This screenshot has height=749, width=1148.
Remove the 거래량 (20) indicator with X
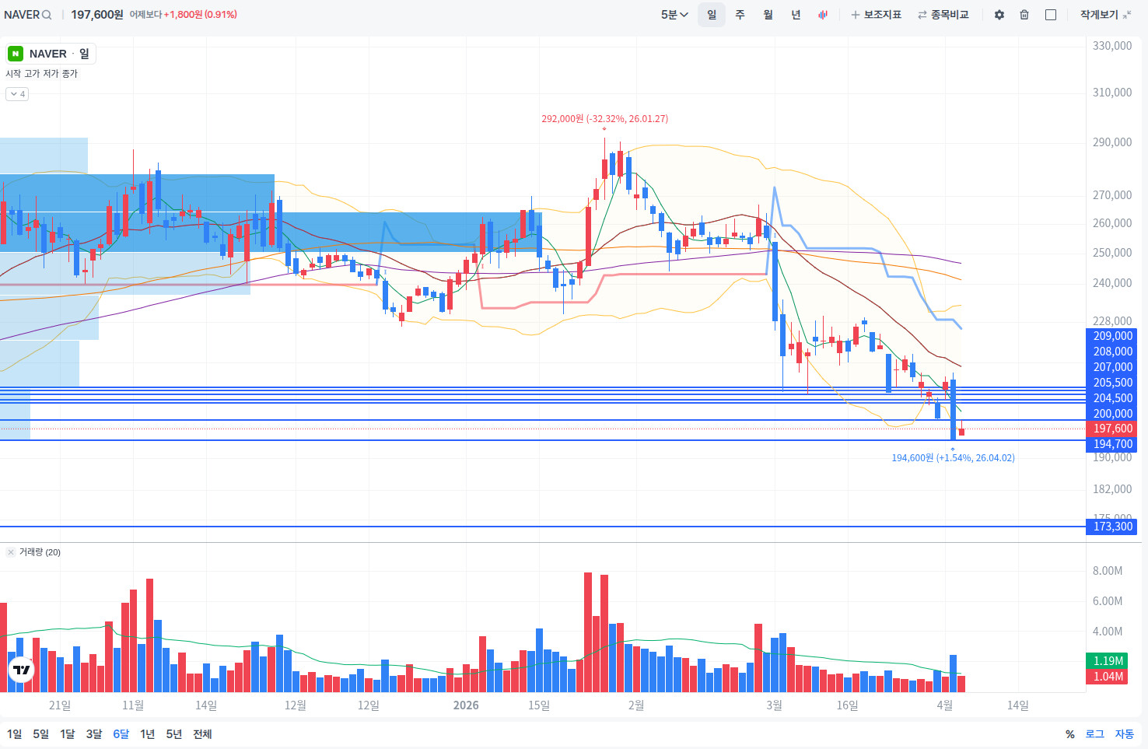(11, 552)
